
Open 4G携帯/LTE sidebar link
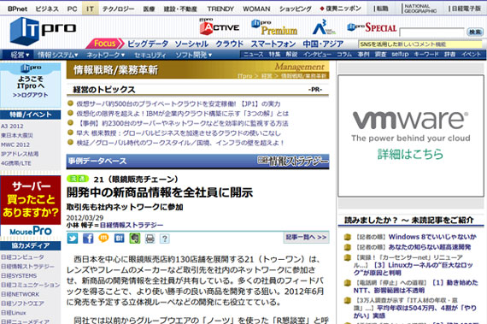click(x=16, y=163)
